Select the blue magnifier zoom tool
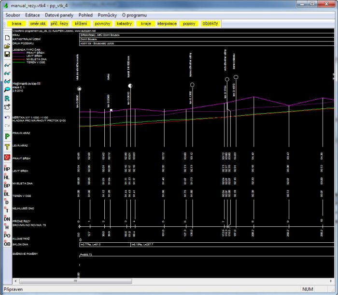 tap(7, 89)
